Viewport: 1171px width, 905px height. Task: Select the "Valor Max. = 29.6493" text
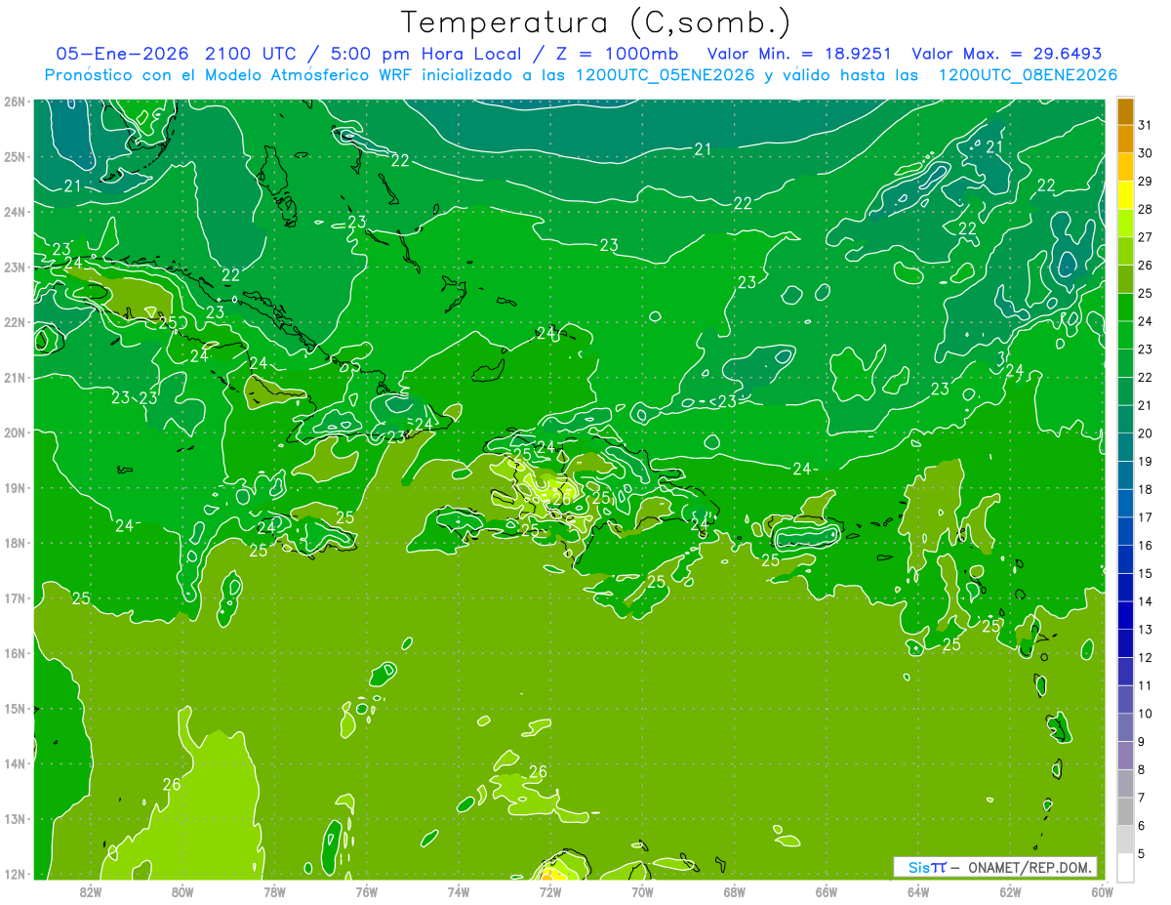click(1007, 54)
